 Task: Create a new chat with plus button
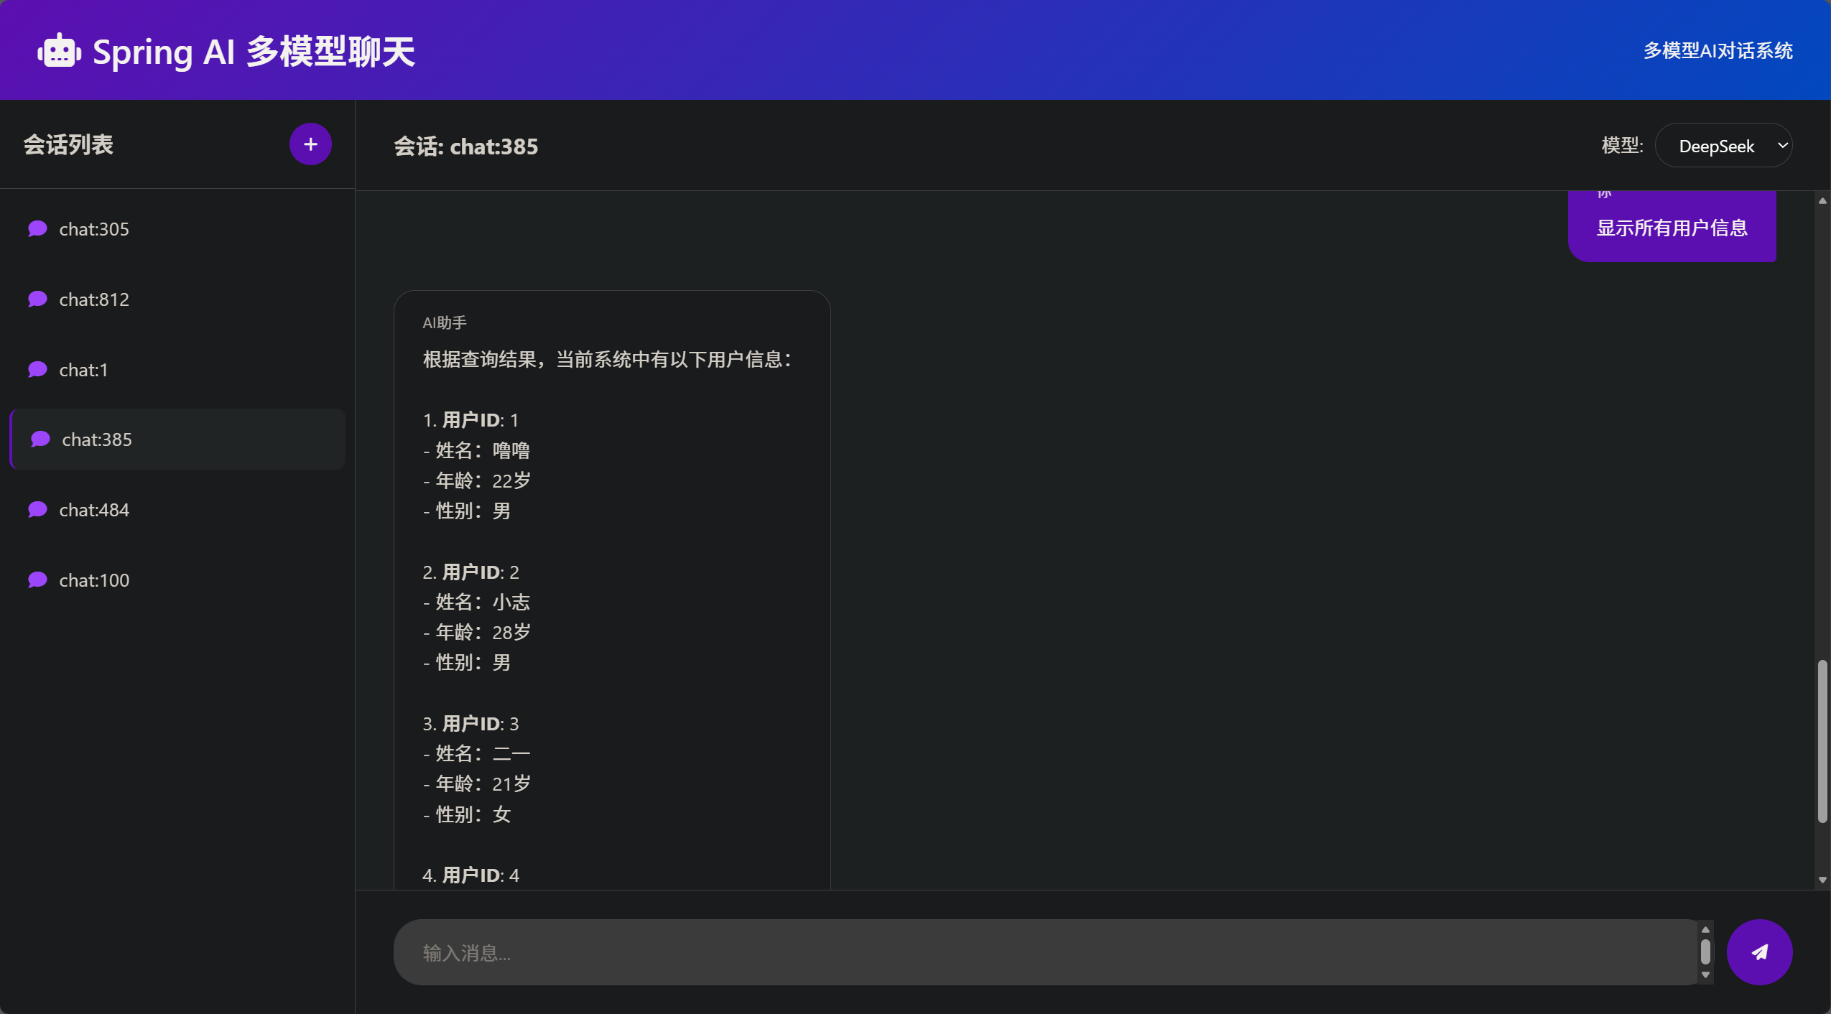(x=310, y=144)
